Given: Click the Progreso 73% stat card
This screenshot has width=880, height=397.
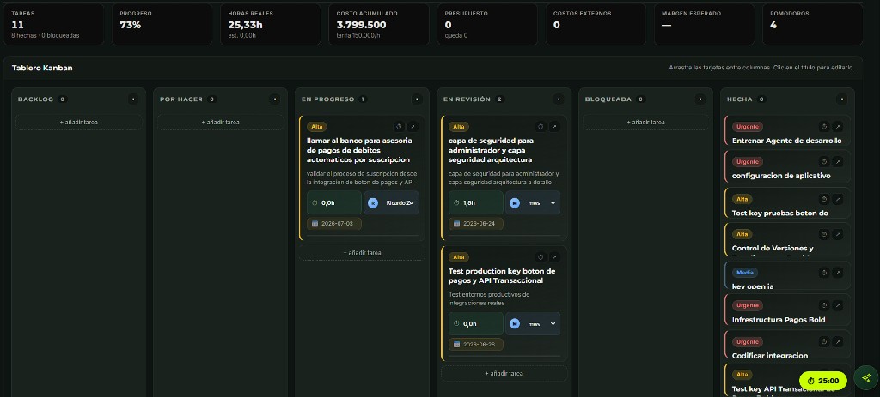Looking at the screenshot, I should pos(162,24).
